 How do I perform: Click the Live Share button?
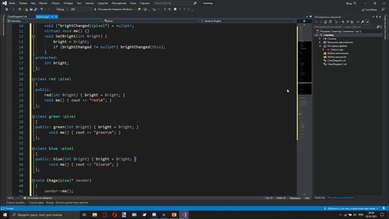tap(369, 10)
